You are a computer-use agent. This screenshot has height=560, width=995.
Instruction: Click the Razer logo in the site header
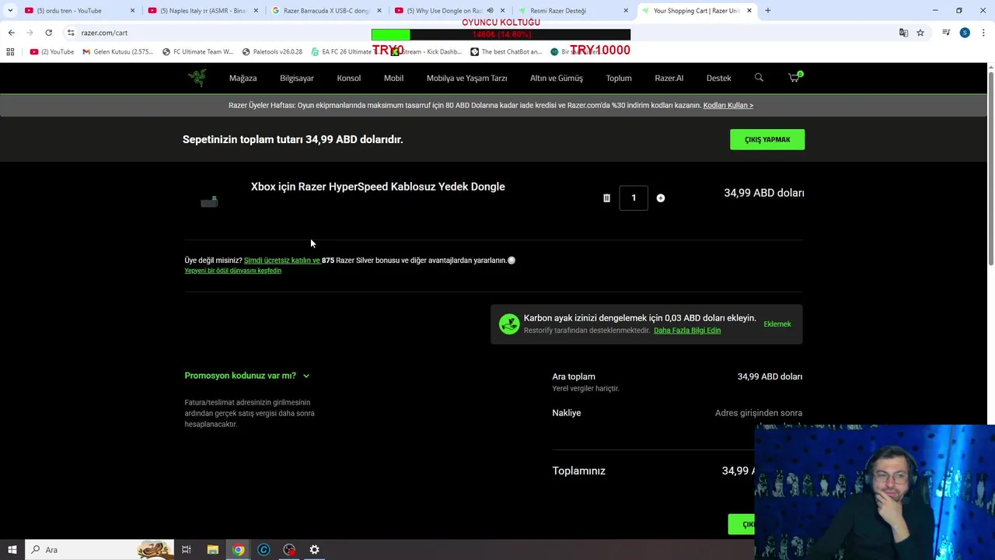click(197, 78)
